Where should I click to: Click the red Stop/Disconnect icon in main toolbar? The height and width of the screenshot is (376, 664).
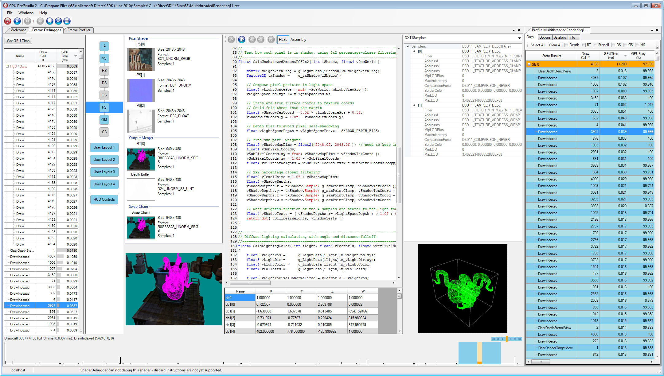point(8,21)
